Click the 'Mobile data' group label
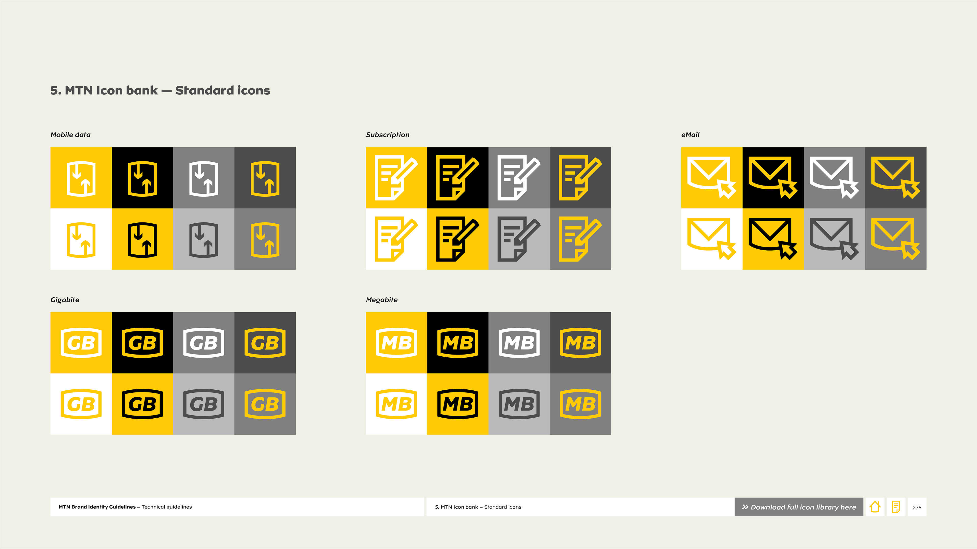 [70, 134]
